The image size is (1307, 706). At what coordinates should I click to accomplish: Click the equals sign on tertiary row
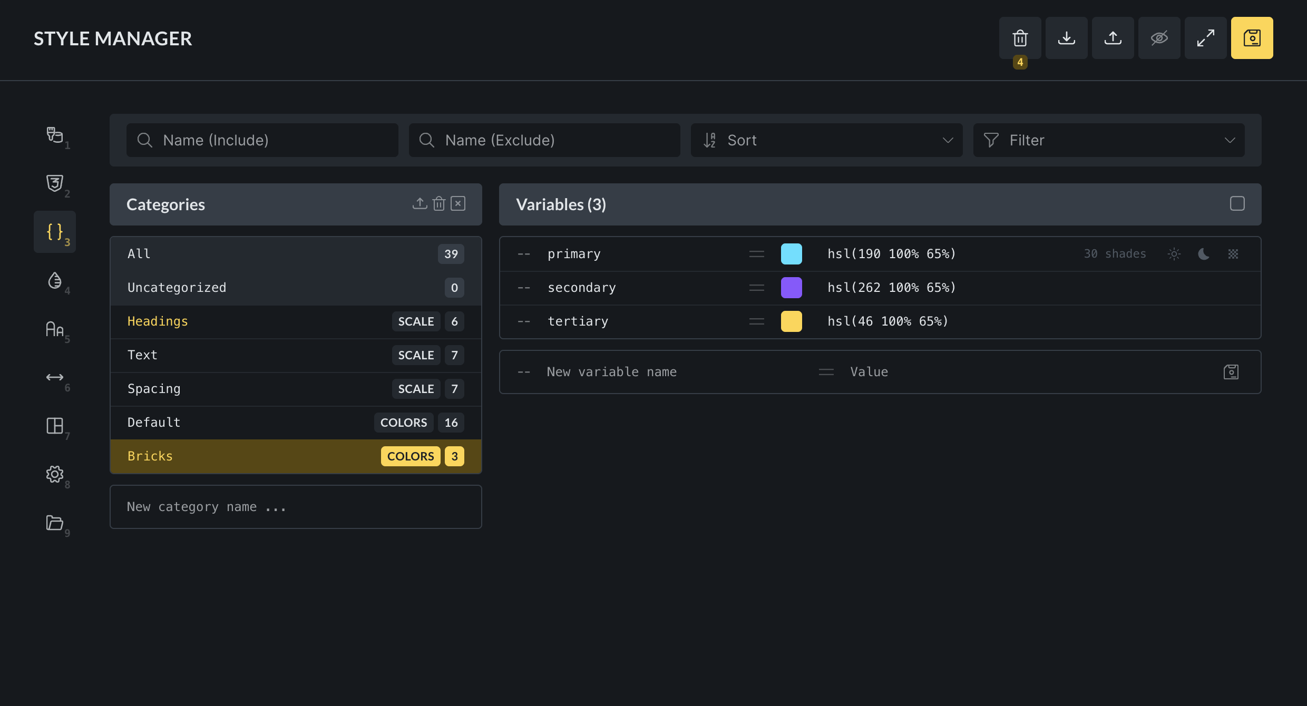[x=757, y=321]
